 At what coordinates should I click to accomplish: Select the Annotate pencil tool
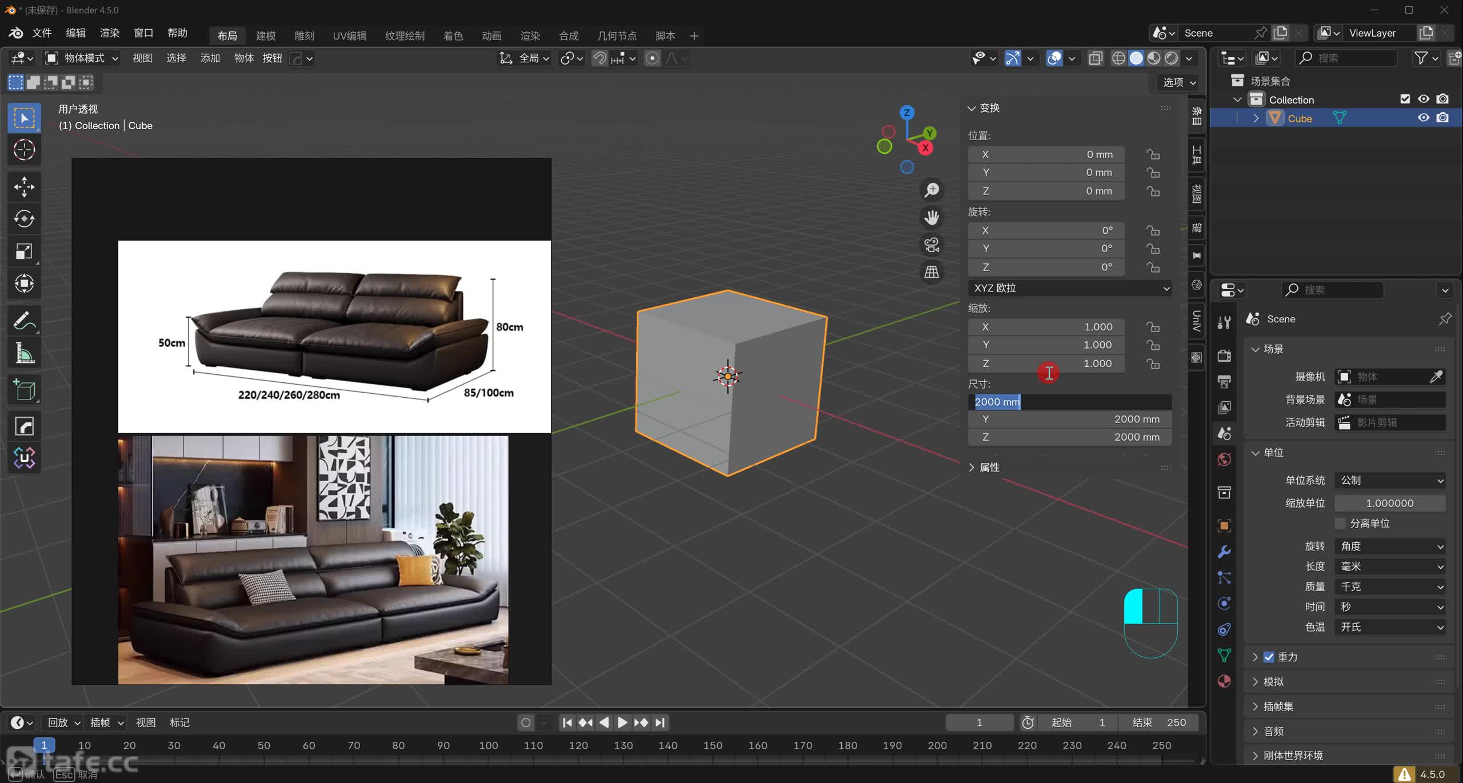coord(24,321)
